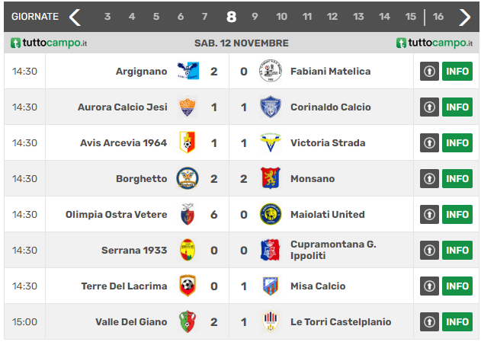Click upload arrow icon for Argignano match

click(x=429, y=71)
